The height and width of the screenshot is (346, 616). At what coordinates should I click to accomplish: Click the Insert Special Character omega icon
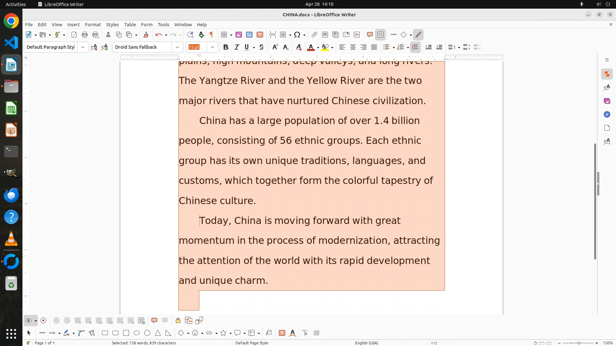[297, 35]
